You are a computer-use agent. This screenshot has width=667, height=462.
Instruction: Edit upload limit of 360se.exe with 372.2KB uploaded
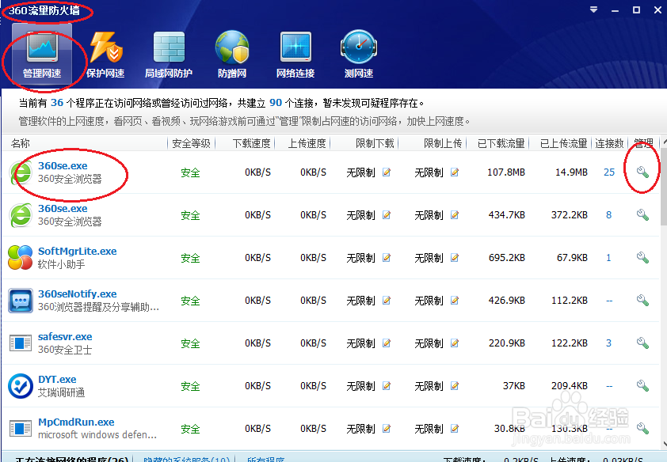pyautogui.click(x=455, y=215)
